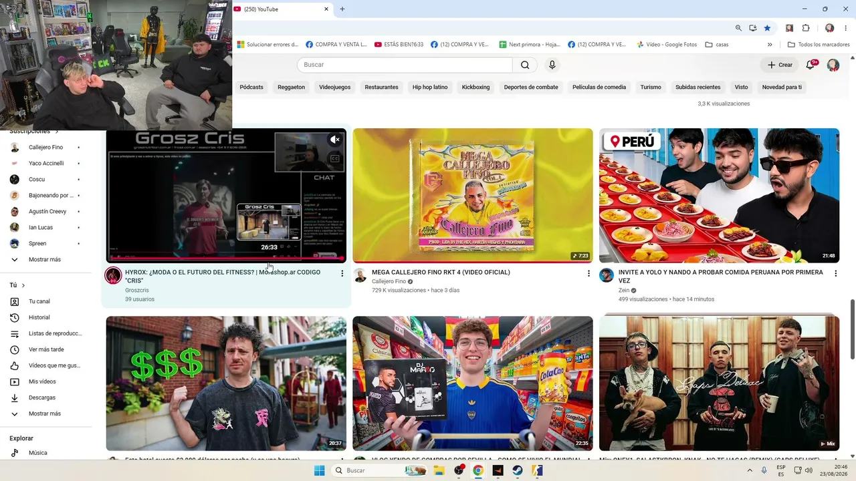Viewport: 856px width, 481px height.
Task: Open the Windows Start menu
Action: click(x=319, y=470)
